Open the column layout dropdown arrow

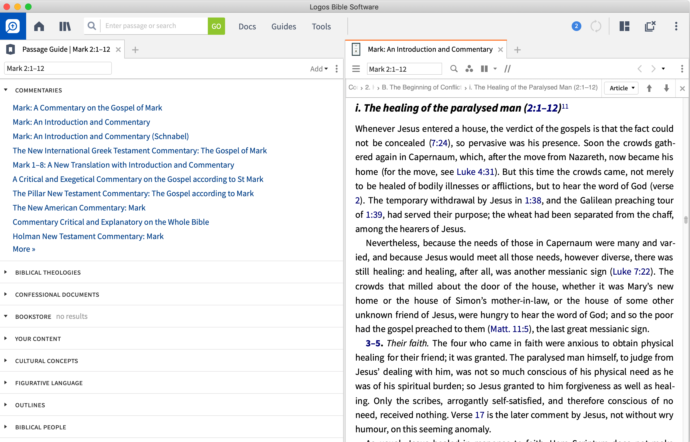(x=495, y=69)
